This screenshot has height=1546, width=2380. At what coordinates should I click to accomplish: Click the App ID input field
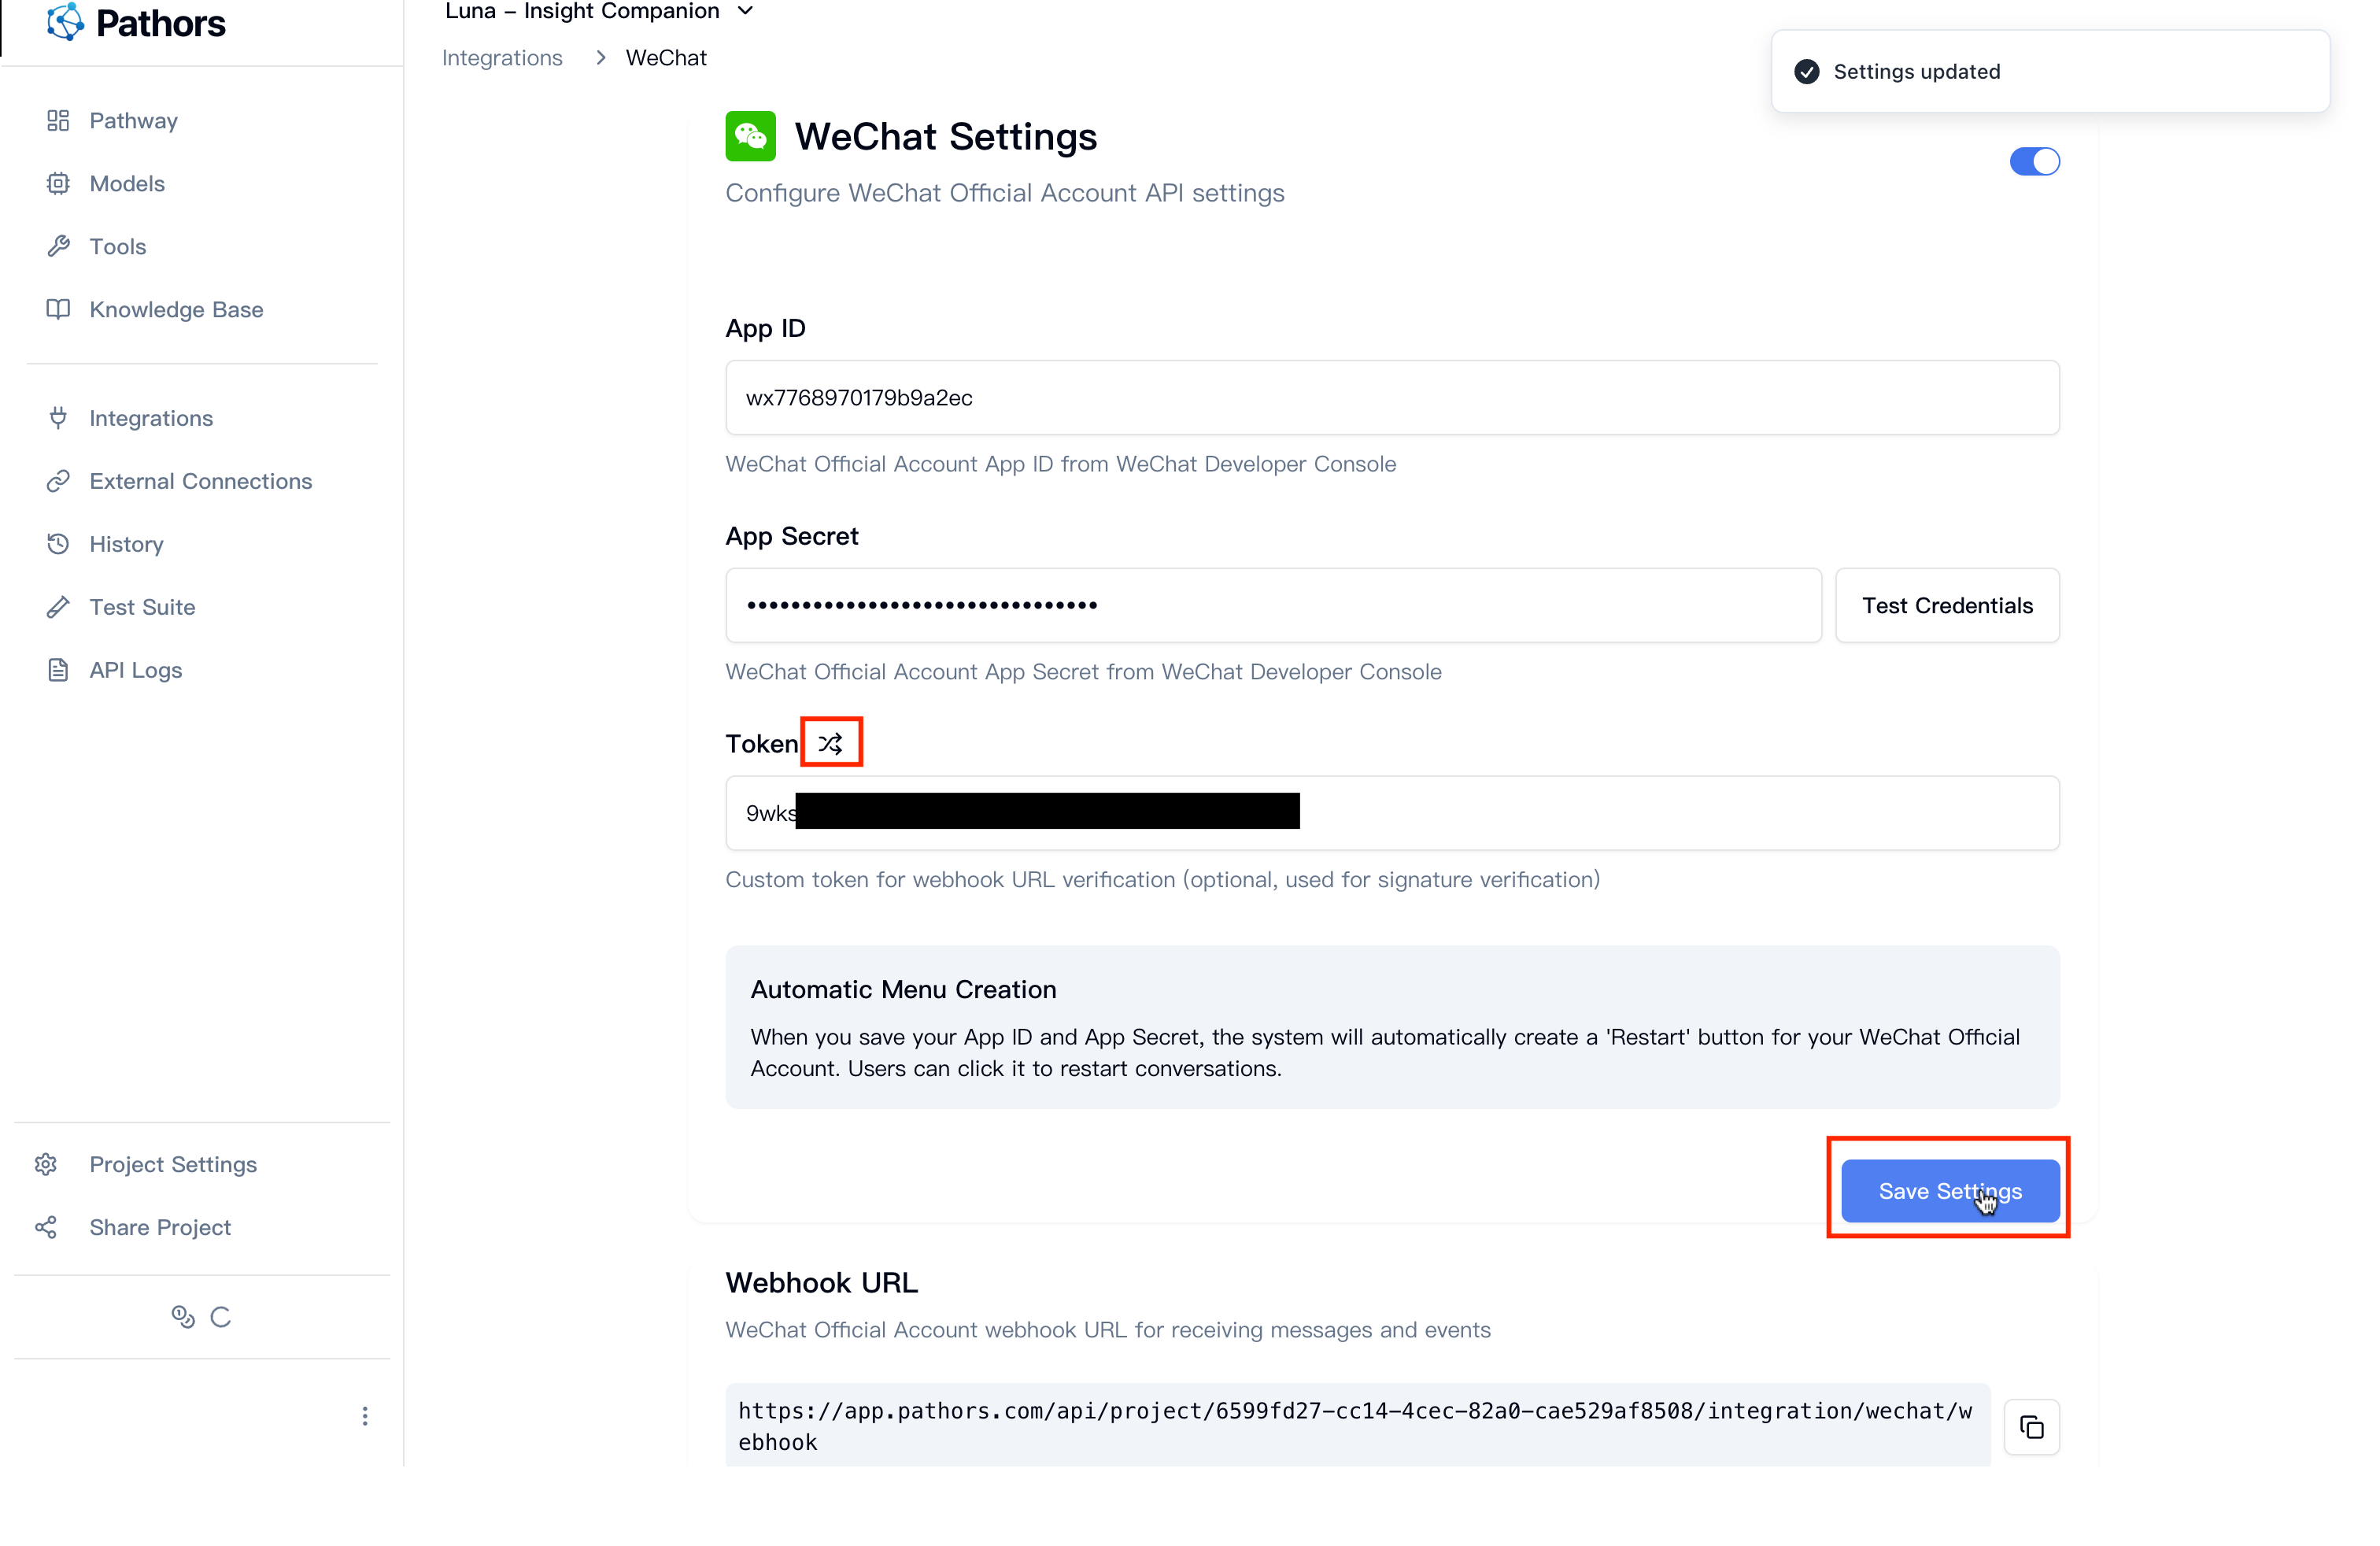(x=1390, y=397)
